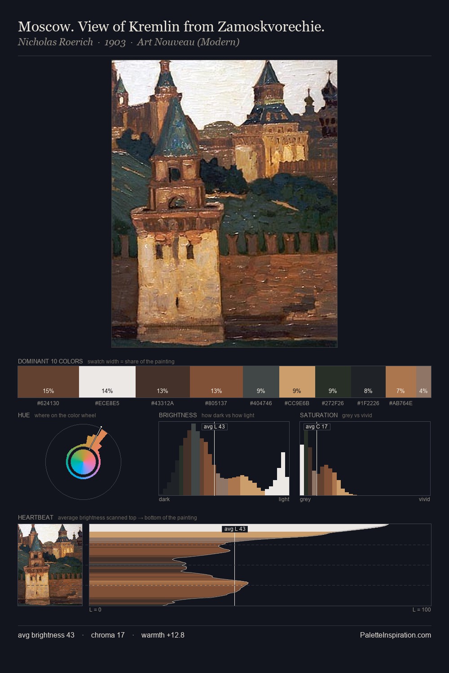This screenshot has width=449, height=673.
Task: Click the #1F2226 near-black swatch
Action: click(x=368, y=382)
